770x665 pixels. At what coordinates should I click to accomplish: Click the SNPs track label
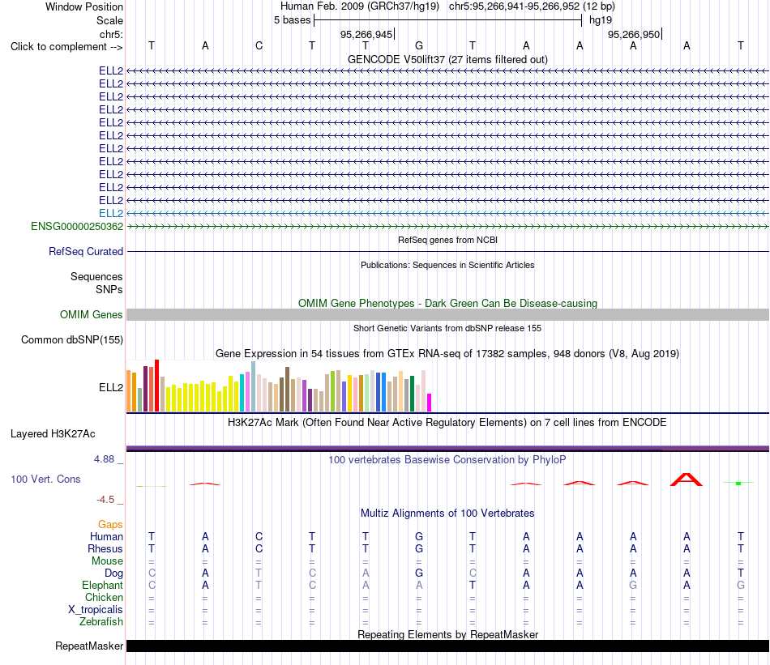point(109,289)
